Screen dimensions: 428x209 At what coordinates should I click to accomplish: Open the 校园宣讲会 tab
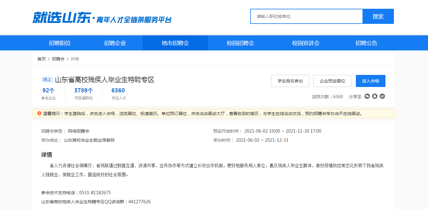click(x=306, y=43)
